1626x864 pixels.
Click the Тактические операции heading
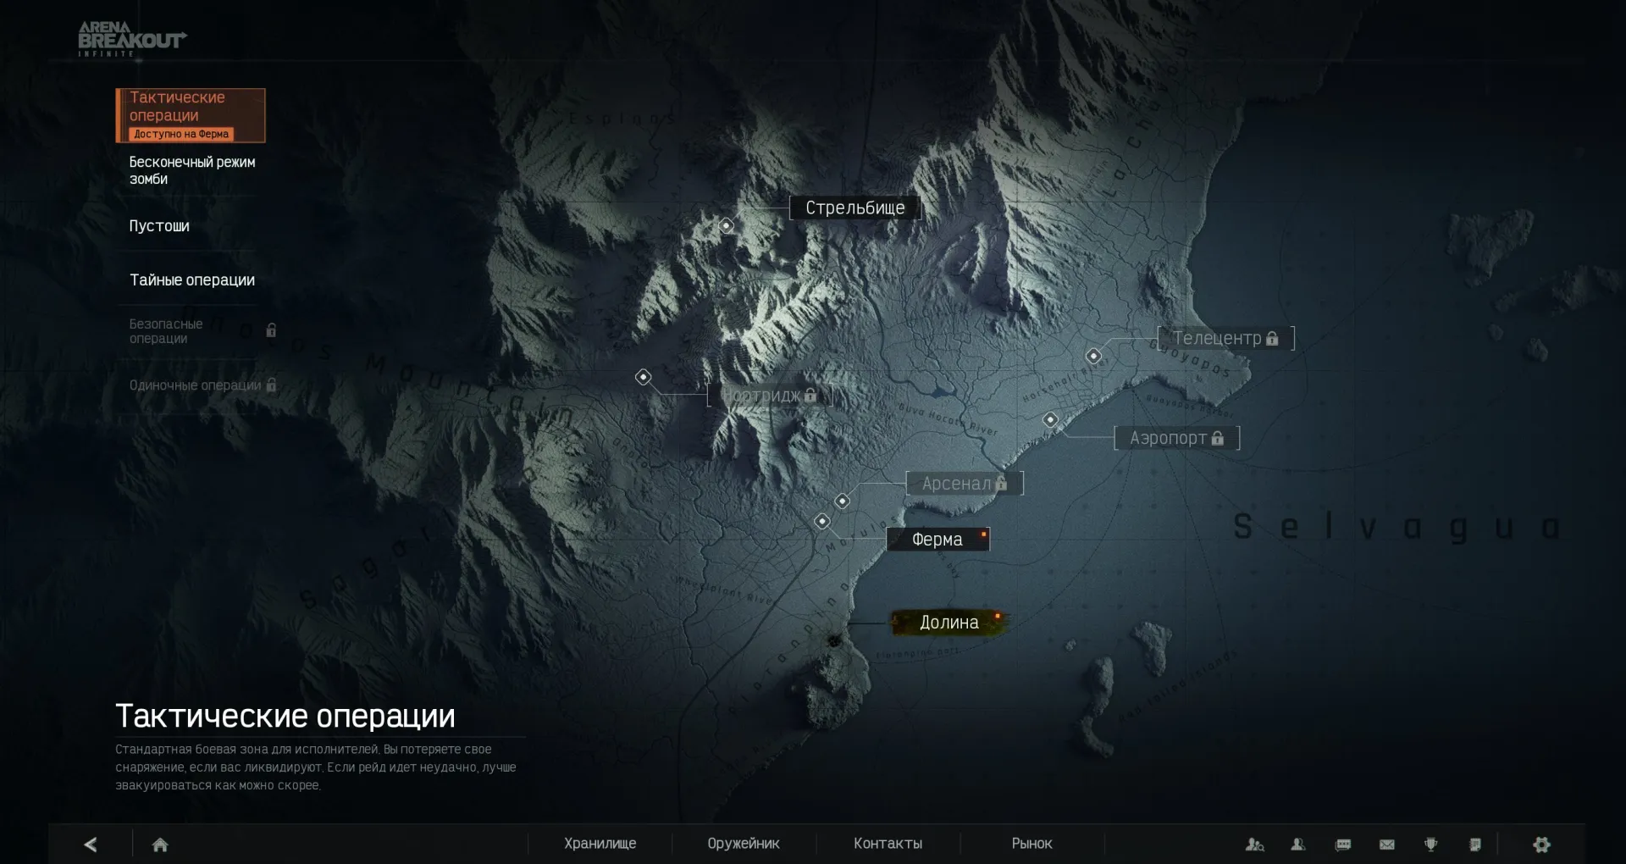coord(285,717)
